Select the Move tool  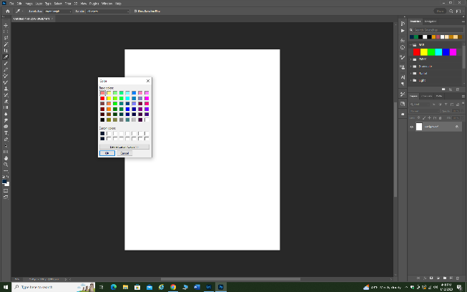[6, 25]
